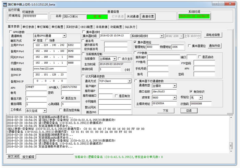Click the 读电池信息 button
Image resolution: width=240 pixels, height=168 pixels.
(213, 35)
